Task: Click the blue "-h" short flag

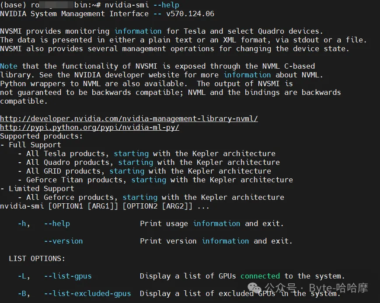Action: pos(24,223)
